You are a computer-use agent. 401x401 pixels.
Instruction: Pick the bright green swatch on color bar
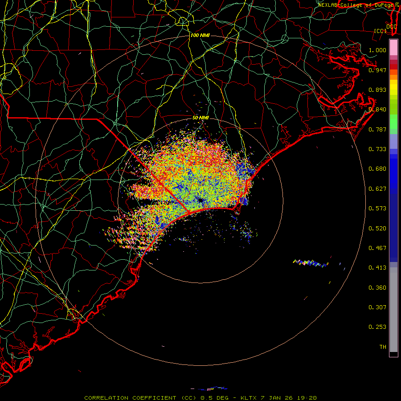pyautogui.click(x=393, y=122)
